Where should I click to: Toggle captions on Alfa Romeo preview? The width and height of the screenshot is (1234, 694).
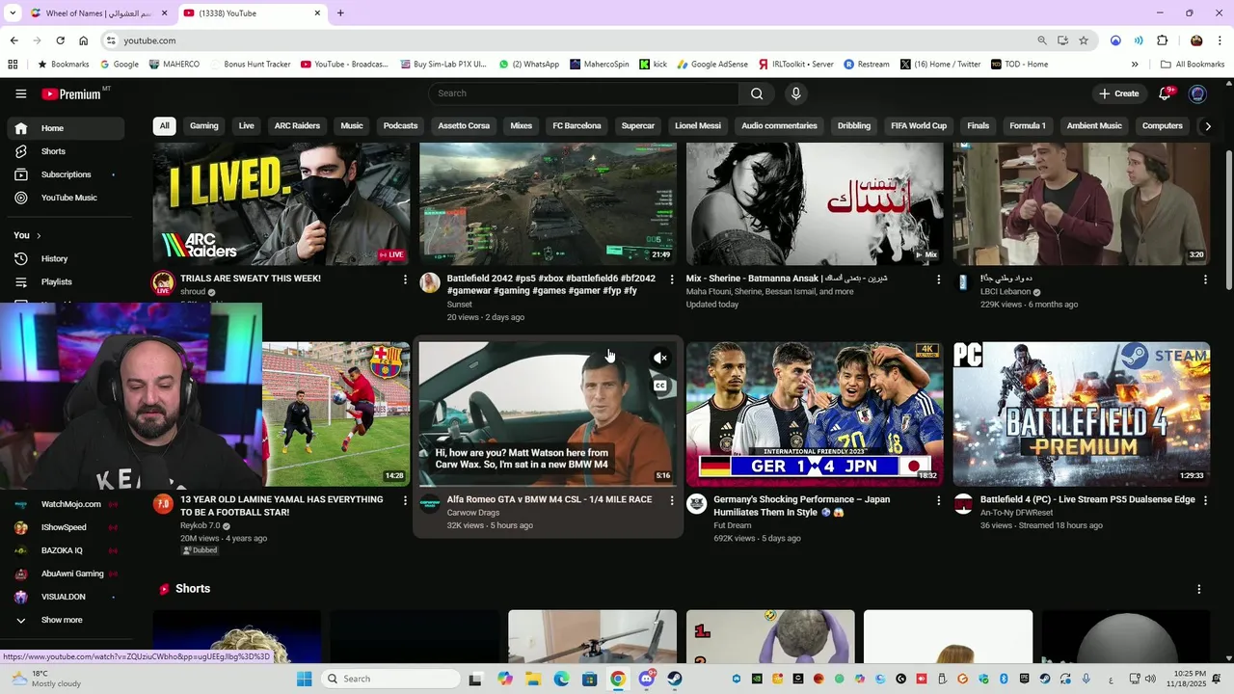click(660, 386)
